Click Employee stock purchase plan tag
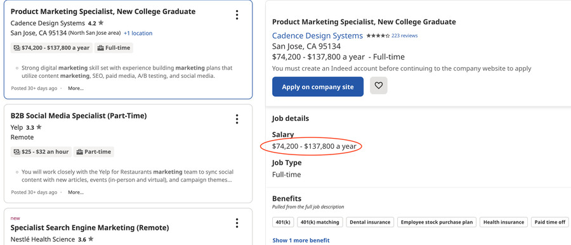Viewport: 571px width, 245px height. click(x=436, y=222)
